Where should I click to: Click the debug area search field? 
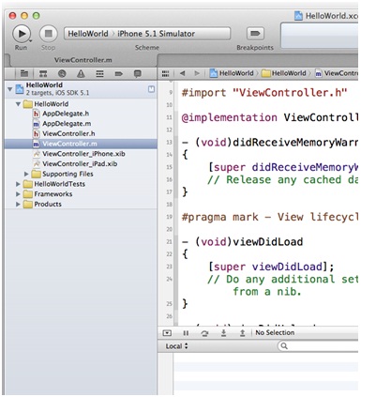(318, 346)
